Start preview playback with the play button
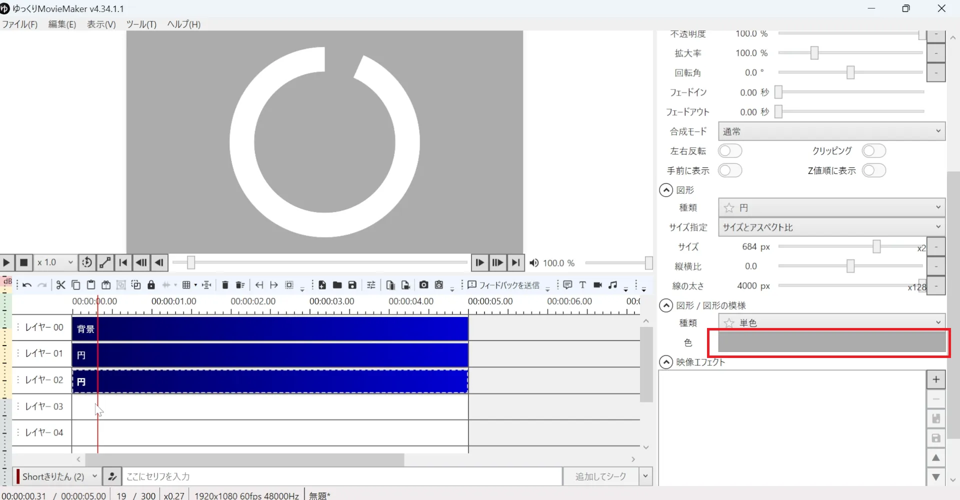 click(6, 262)
